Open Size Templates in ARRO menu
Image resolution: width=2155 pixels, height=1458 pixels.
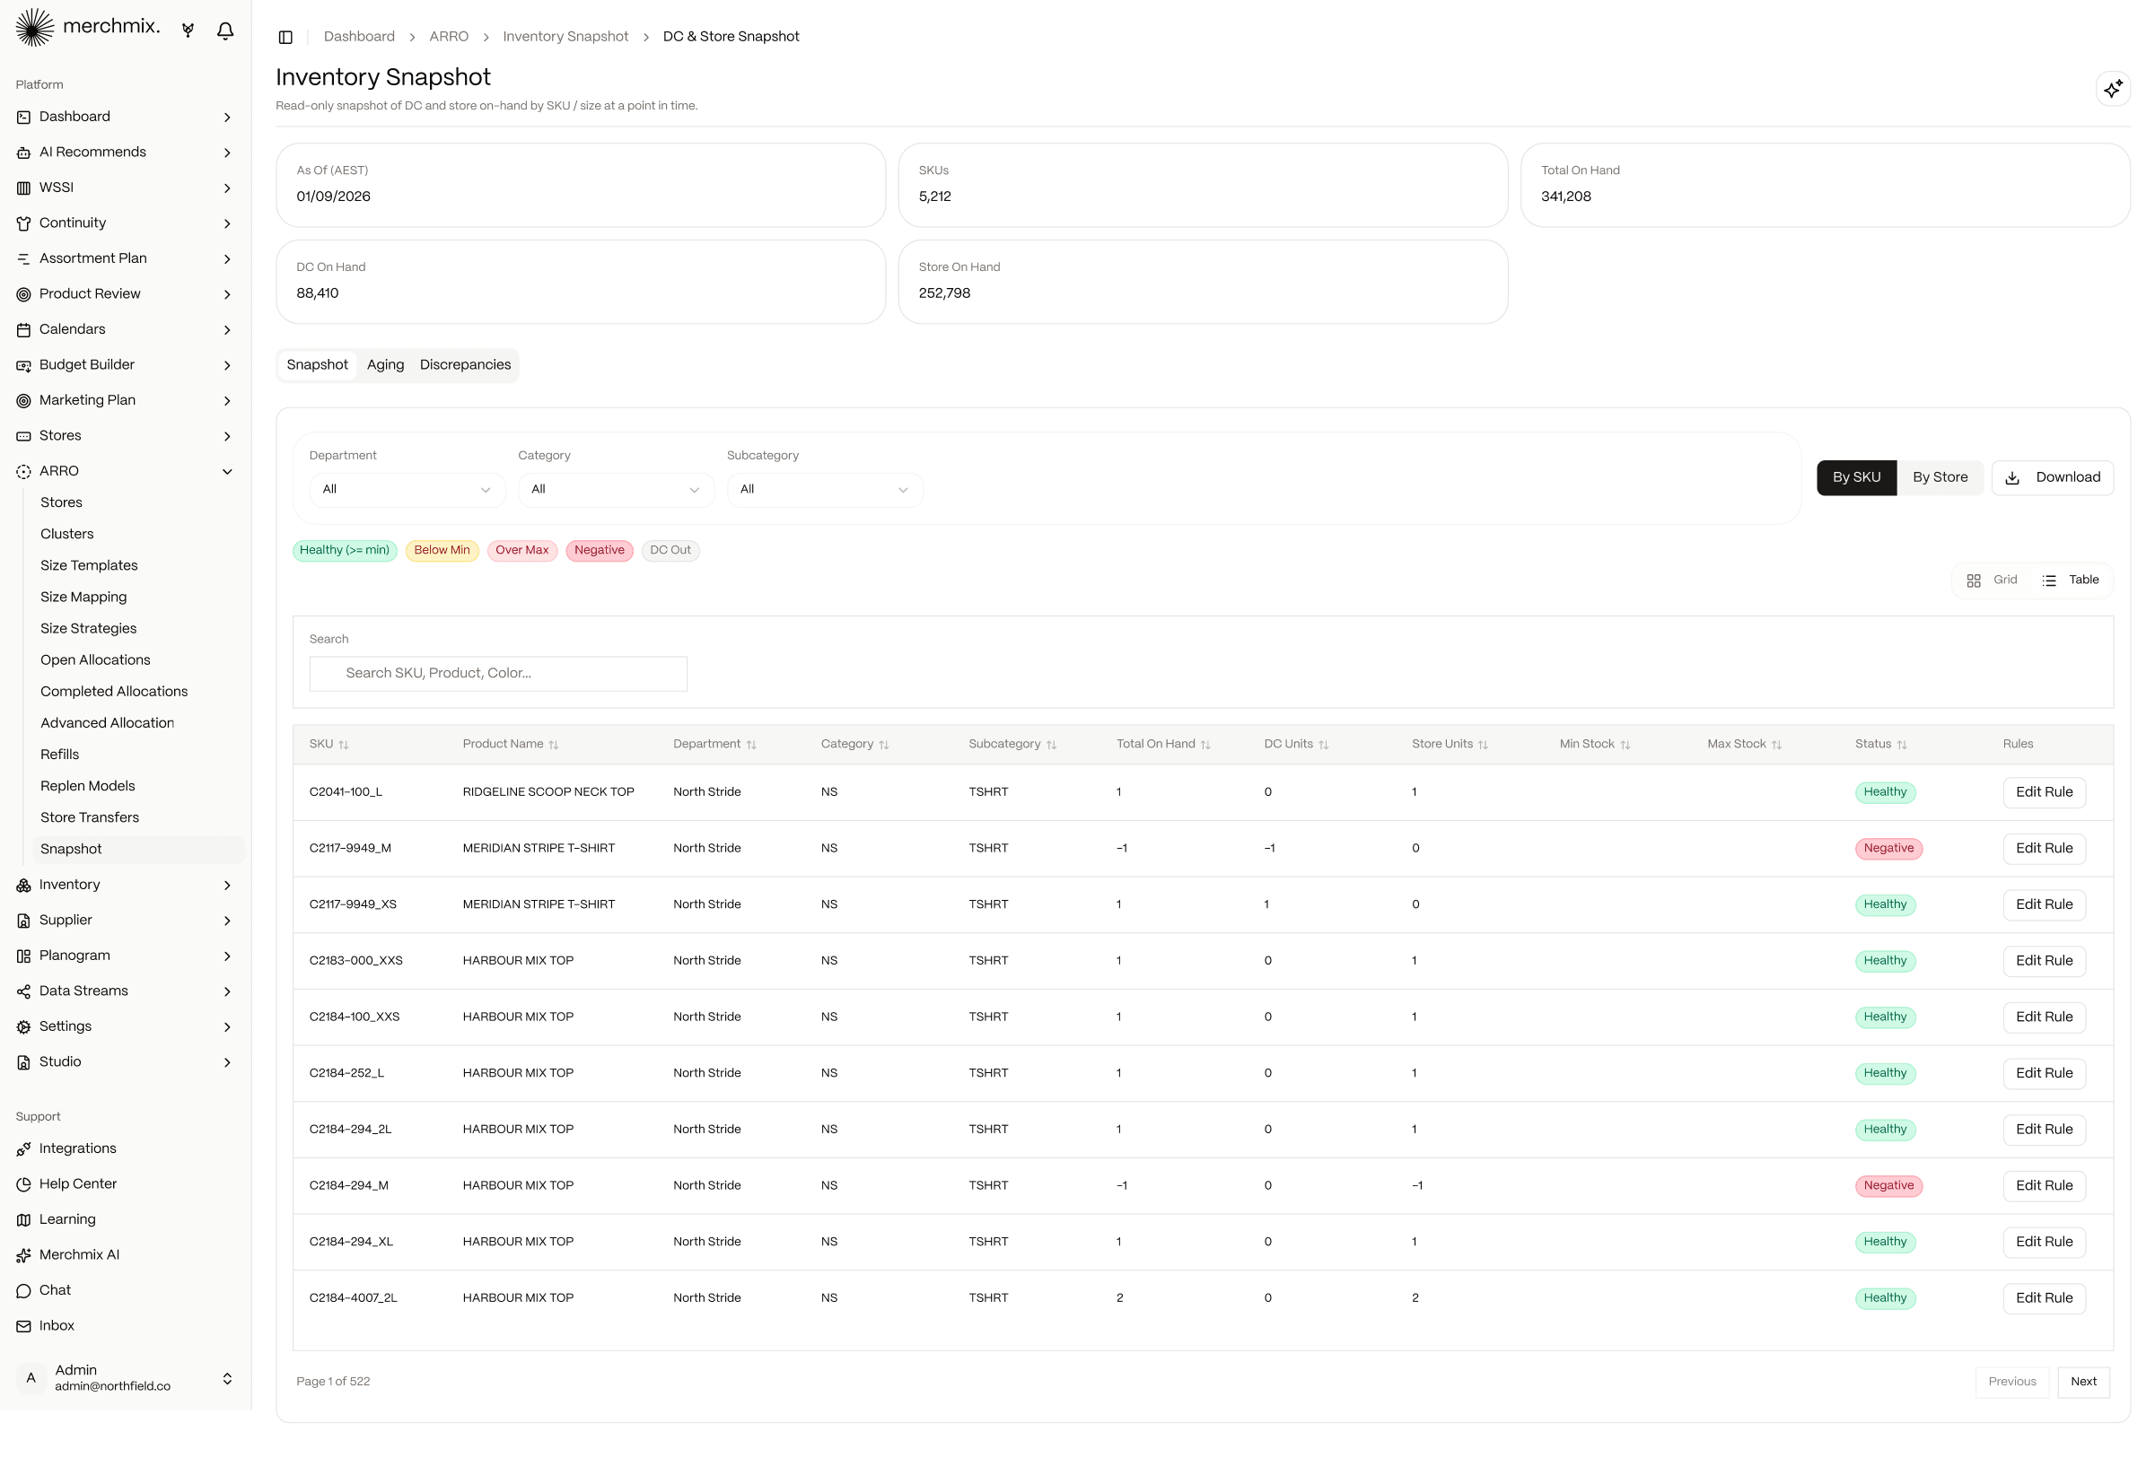[x=89, y=565]
